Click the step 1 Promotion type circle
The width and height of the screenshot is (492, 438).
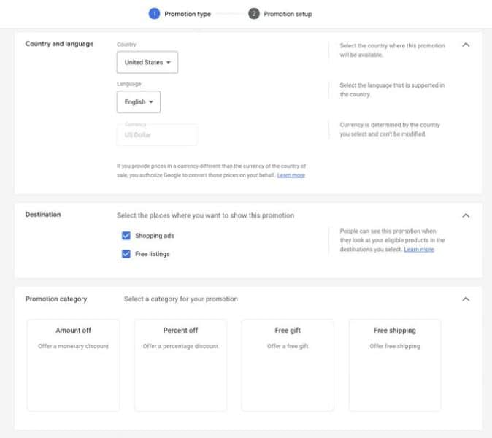(x=154, y=13)
